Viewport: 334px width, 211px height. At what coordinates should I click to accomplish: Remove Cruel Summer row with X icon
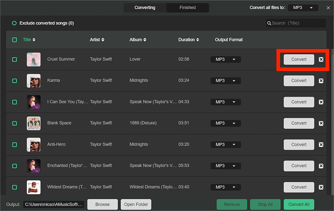321,60
